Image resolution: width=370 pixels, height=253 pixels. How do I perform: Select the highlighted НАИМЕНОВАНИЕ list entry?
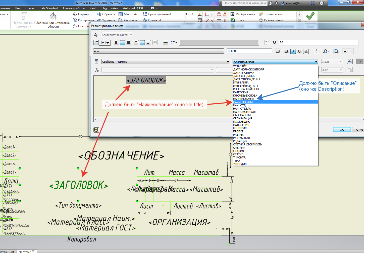pyautogui.click(x=275, y=102)
